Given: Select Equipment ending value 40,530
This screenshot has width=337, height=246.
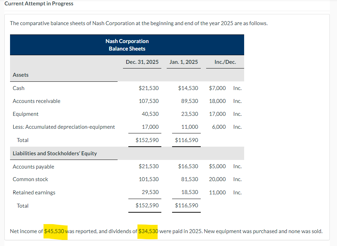Looking at the screenshot, I should pyautogui.click(x=150, y=114).
